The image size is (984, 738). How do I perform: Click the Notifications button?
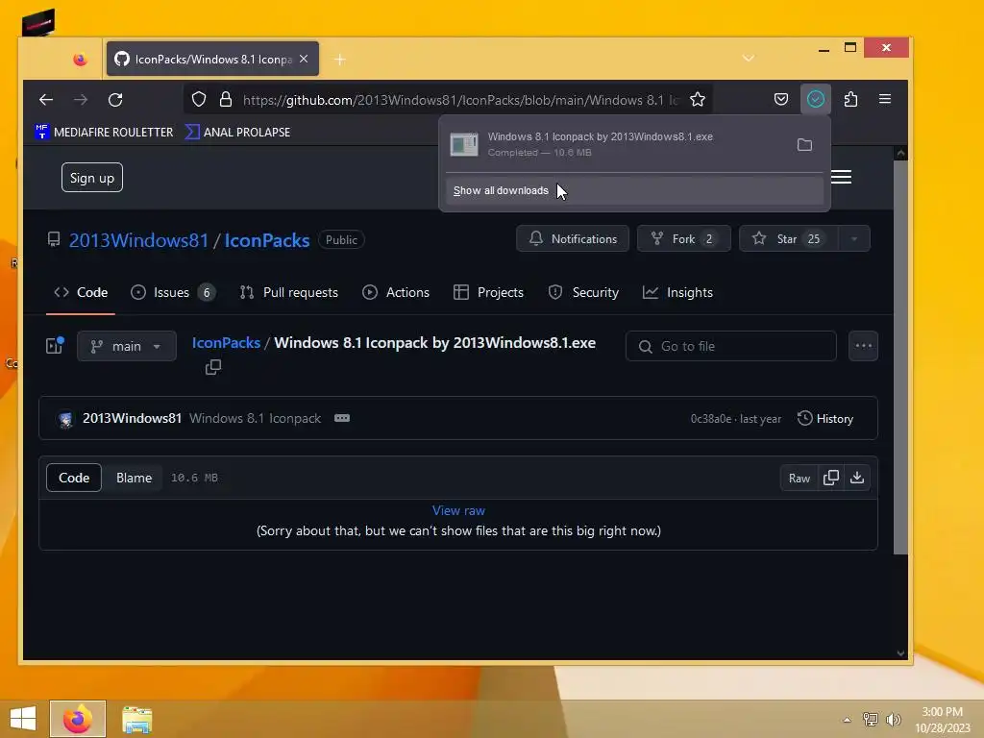pos(573,238)
